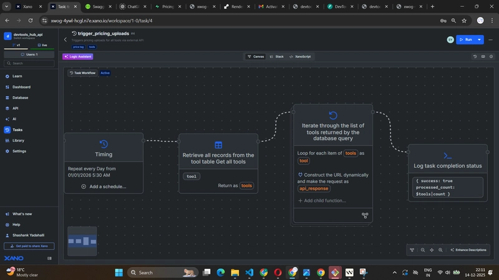Switch to the live environment

(x=42, y=45)
